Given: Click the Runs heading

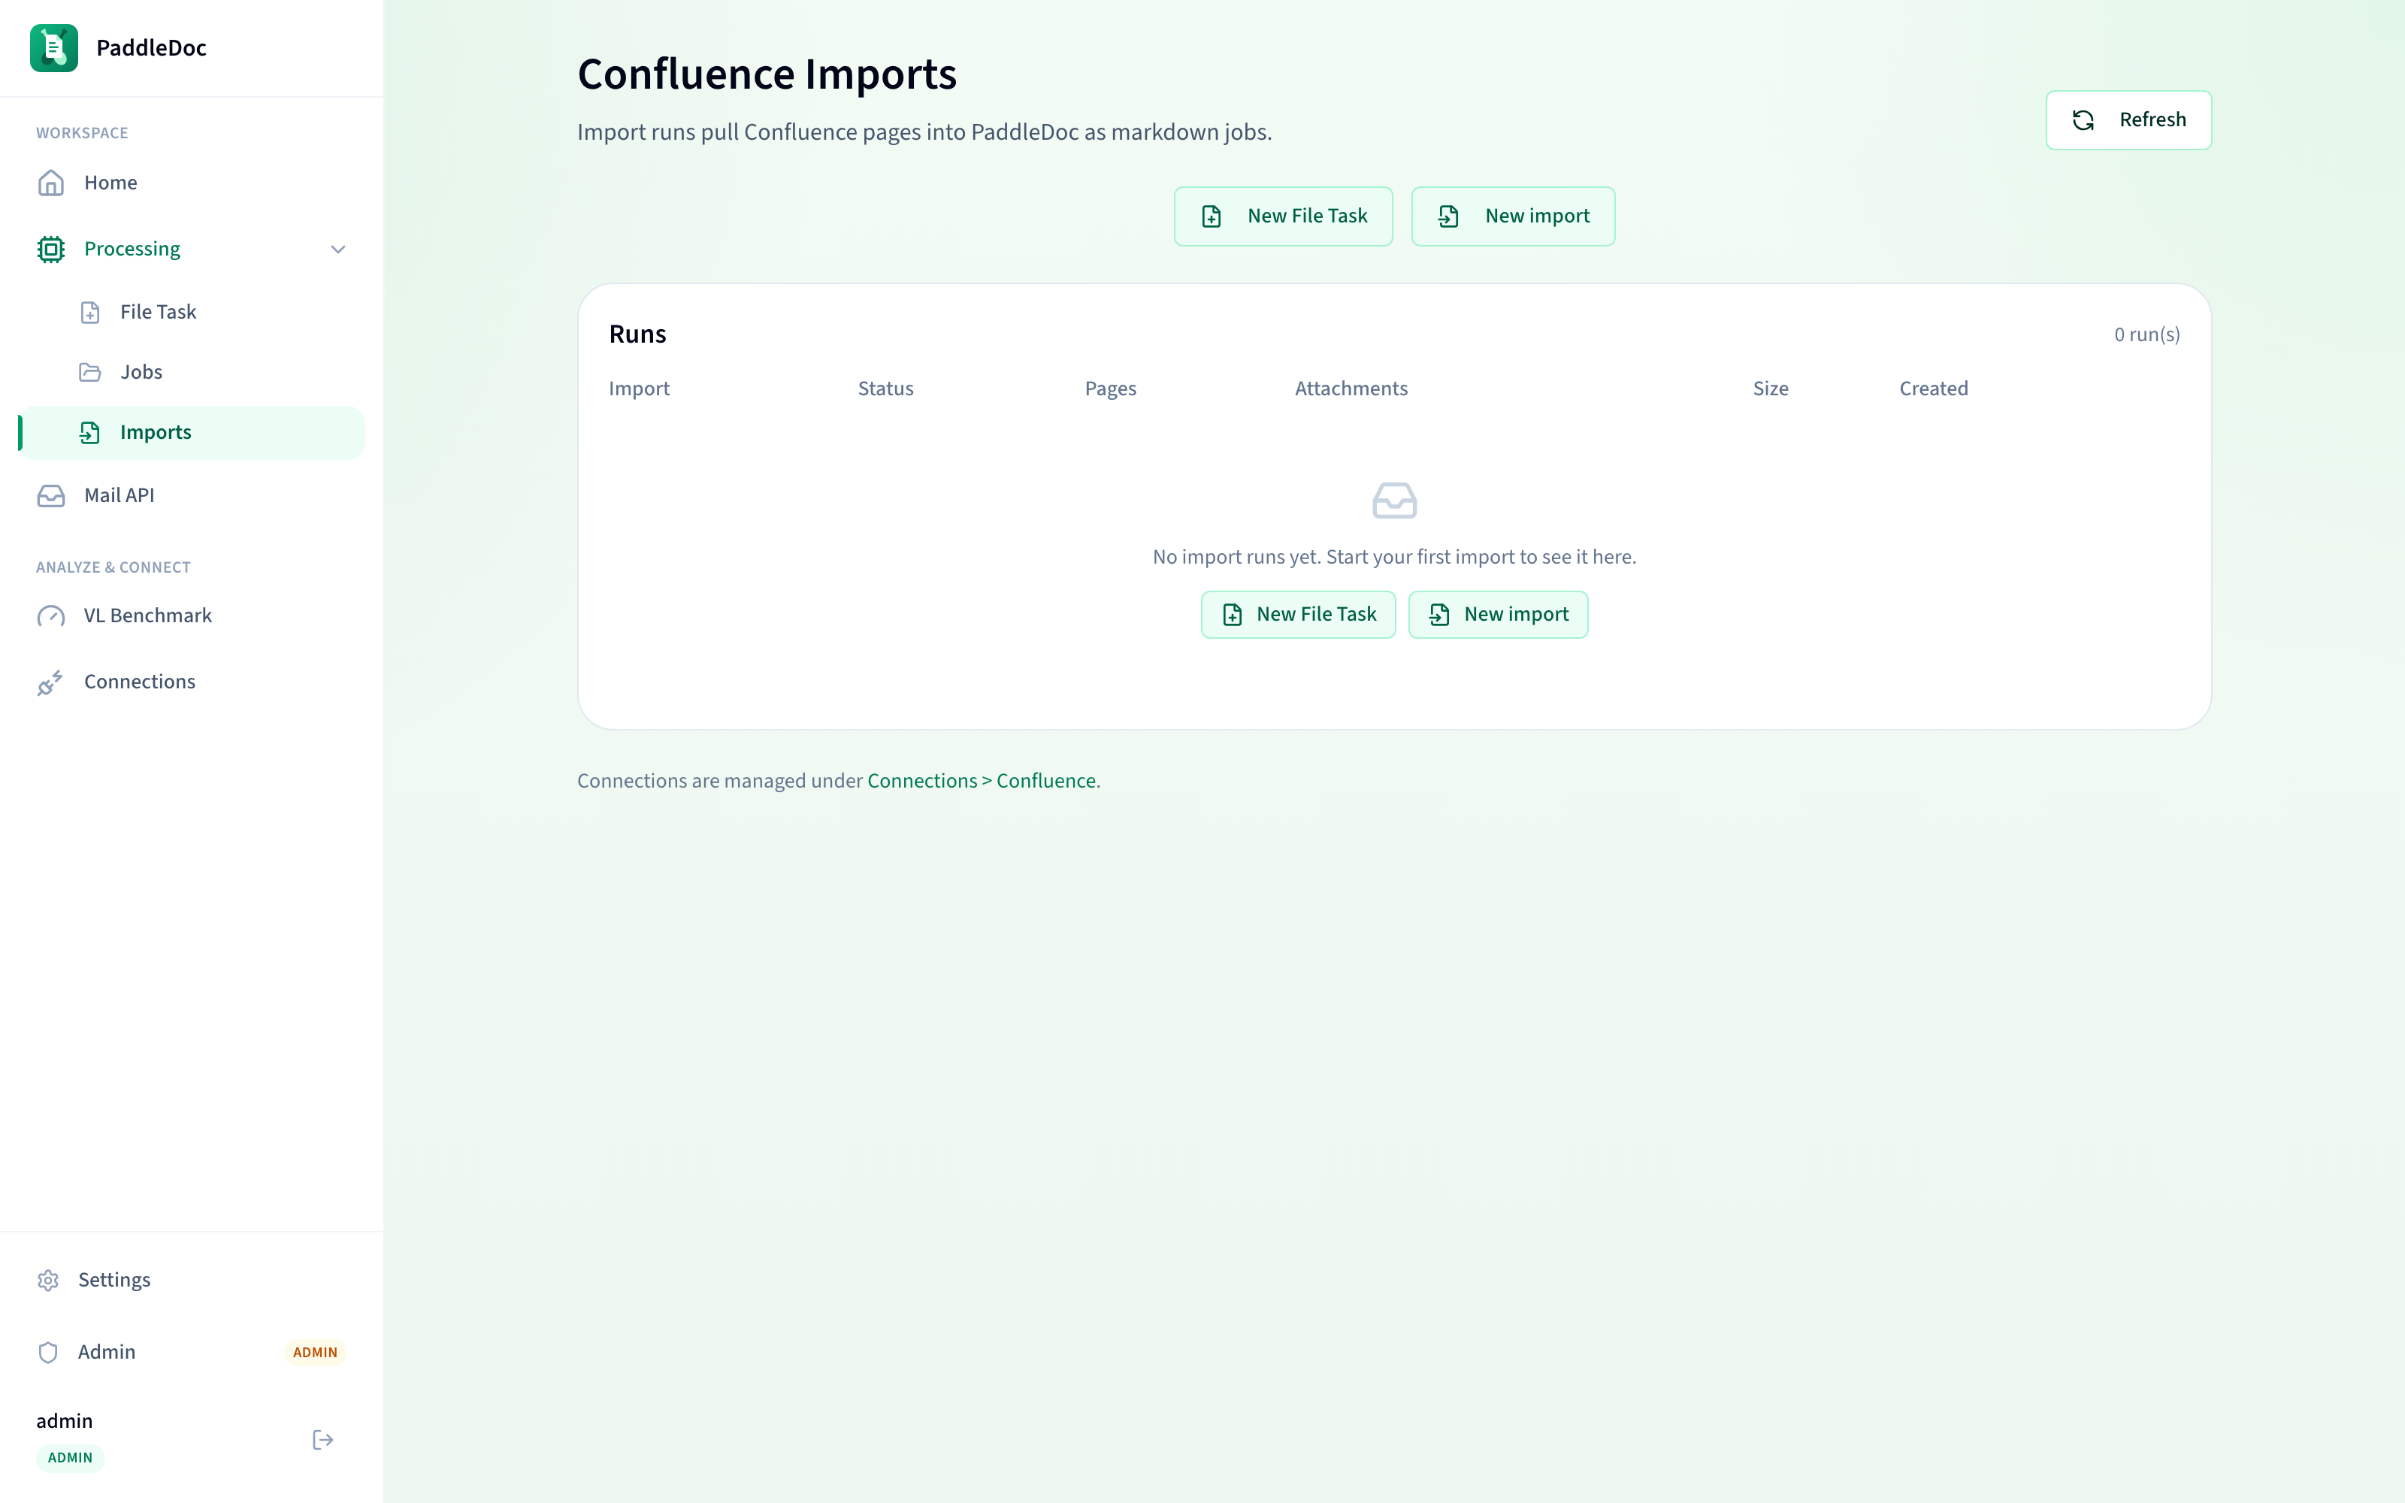Looking at the screenshot, I should (x=637, y=334).
